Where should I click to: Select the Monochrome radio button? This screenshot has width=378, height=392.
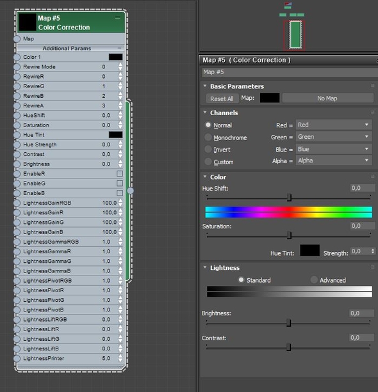[208, 137]
